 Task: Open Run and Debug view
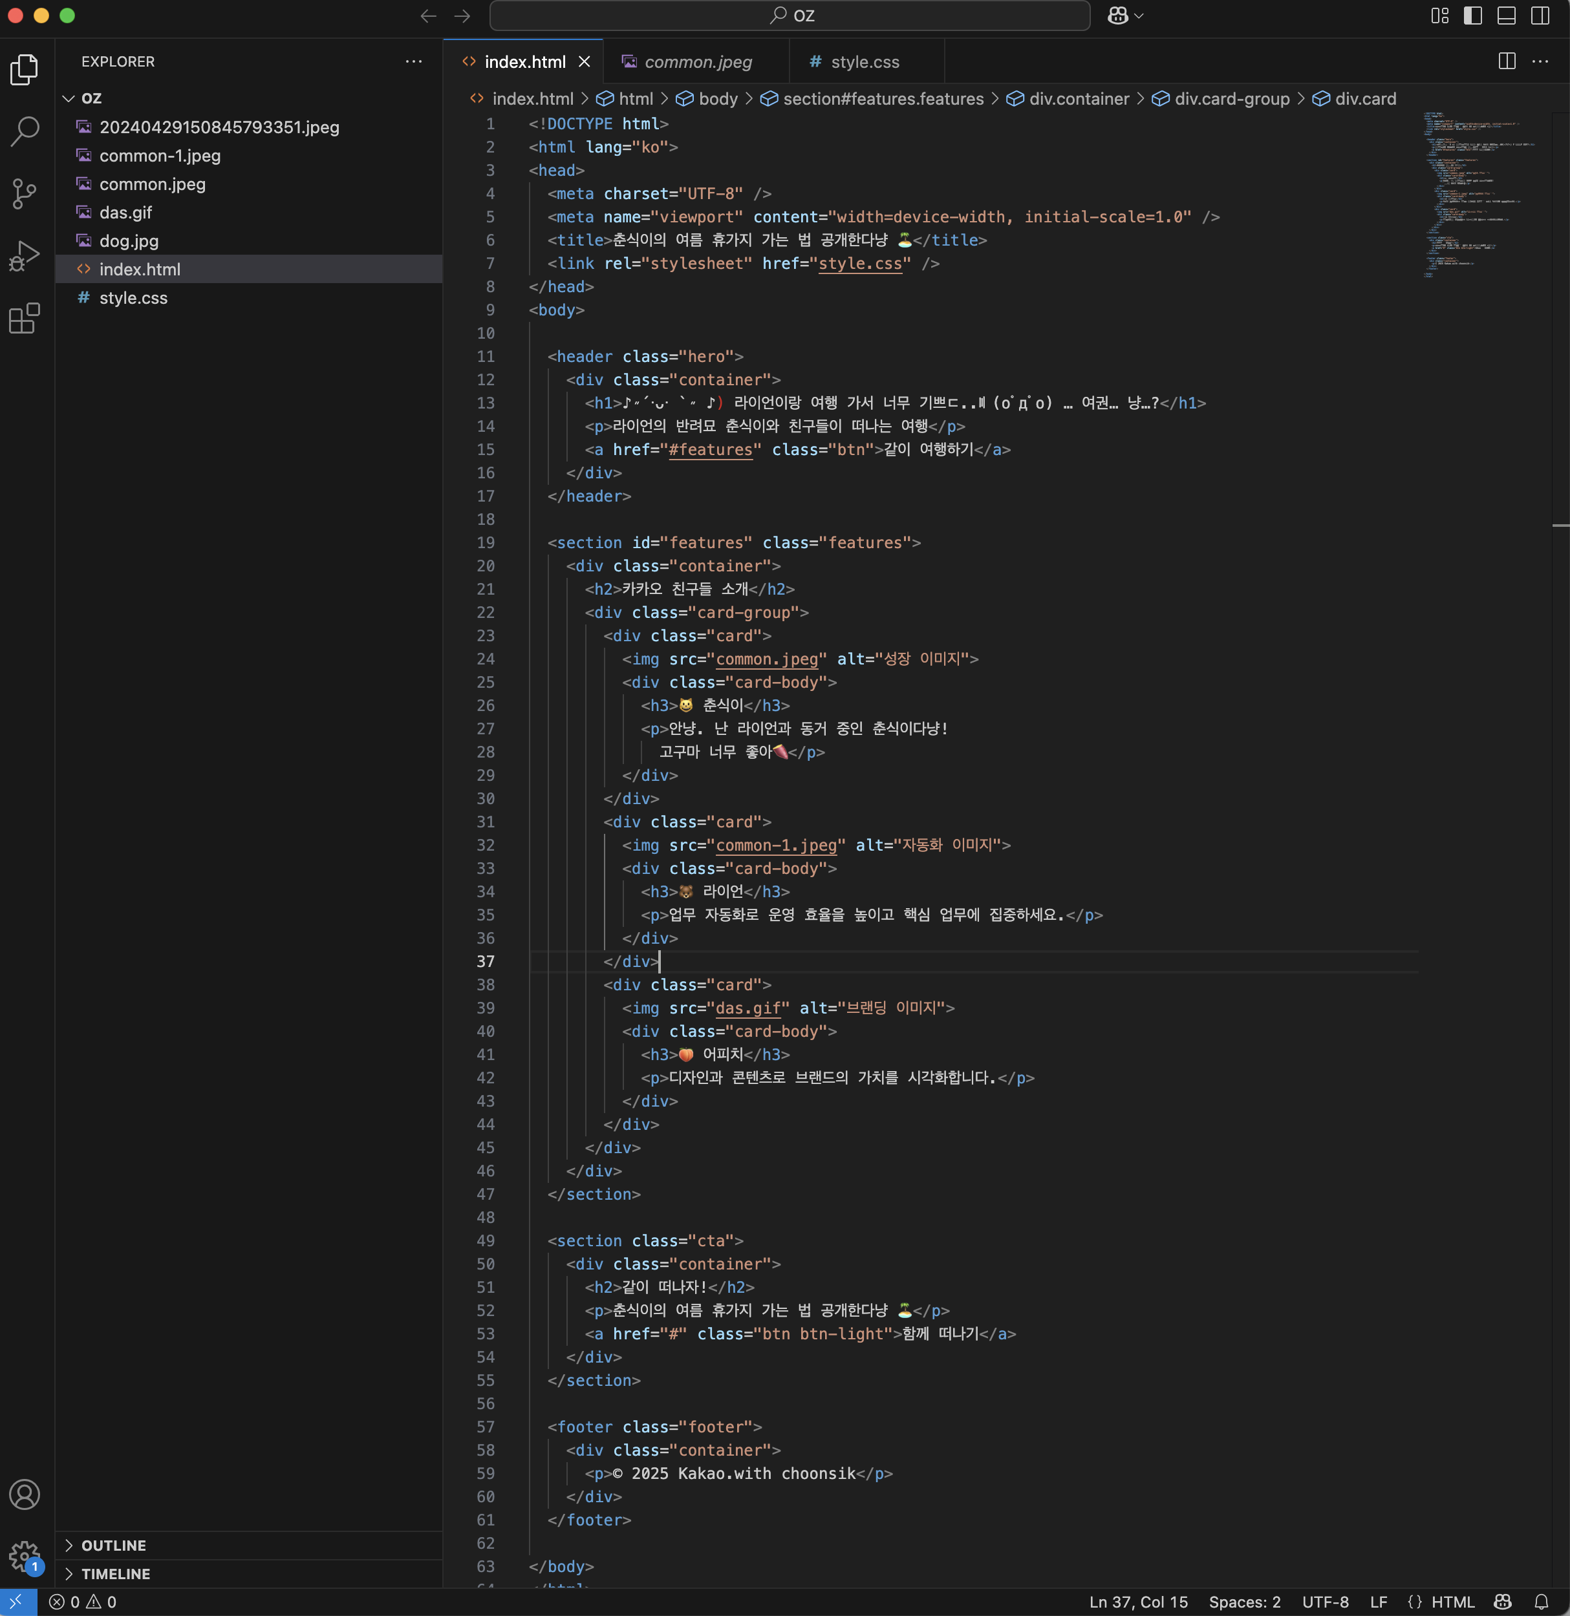click(25, 257)
